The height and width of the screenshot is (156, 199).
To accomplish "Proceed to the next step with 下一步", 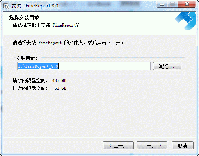I will [x=152, y=145].
